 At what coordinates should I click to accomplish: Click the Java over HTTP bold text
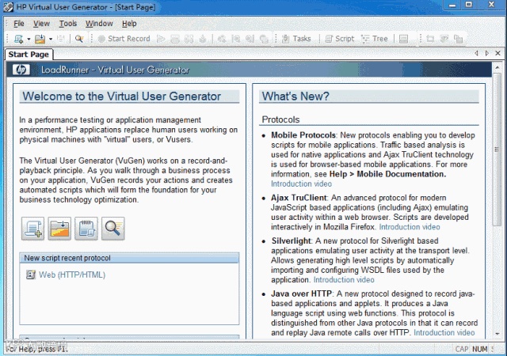click(301, 294)
